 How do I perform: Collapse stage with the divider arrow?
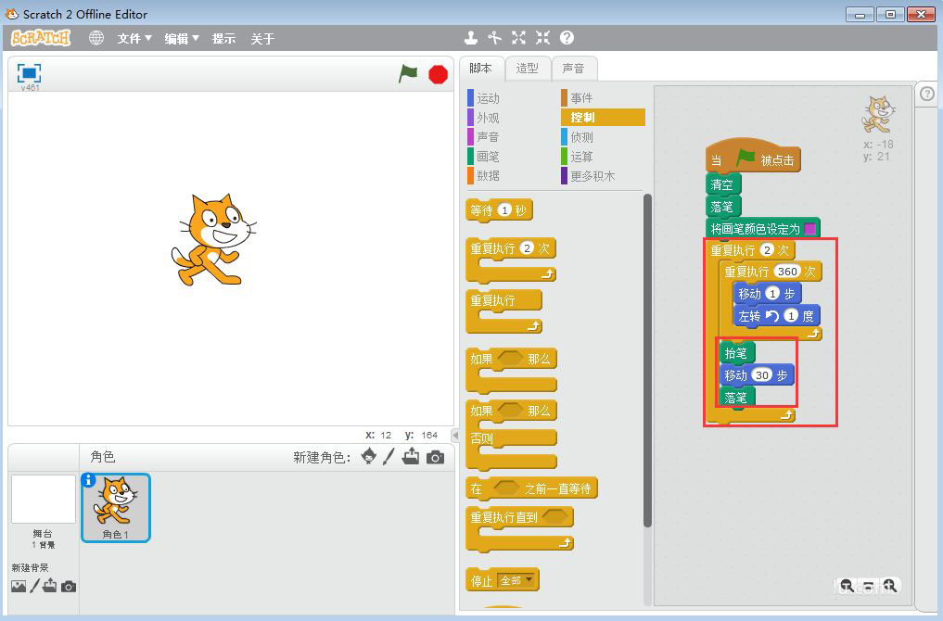point(455,435)
